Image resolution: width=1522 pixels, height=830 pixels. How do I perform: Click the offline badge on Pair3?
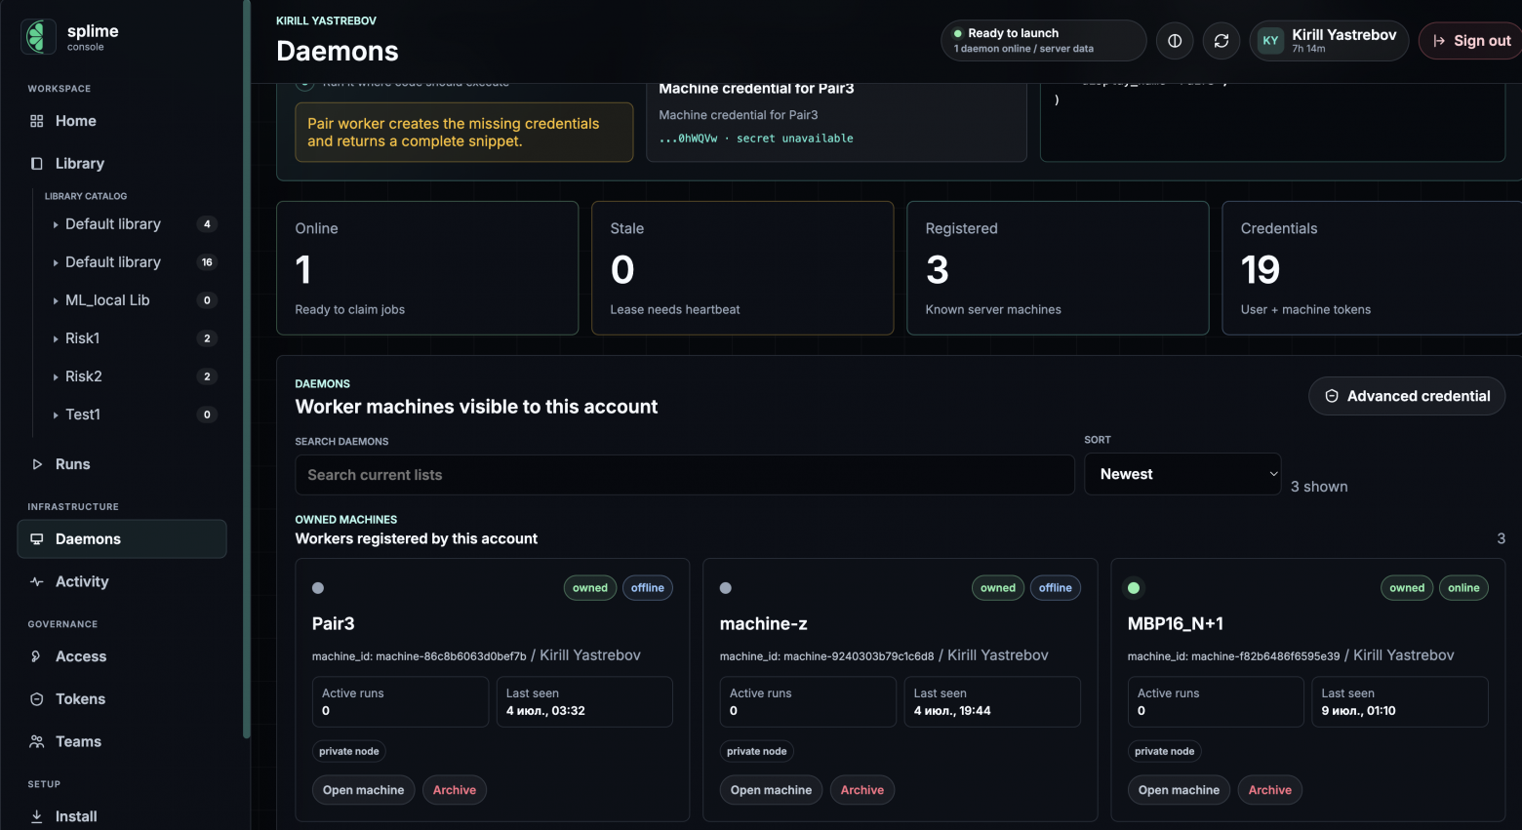click(x=648, y=588)
